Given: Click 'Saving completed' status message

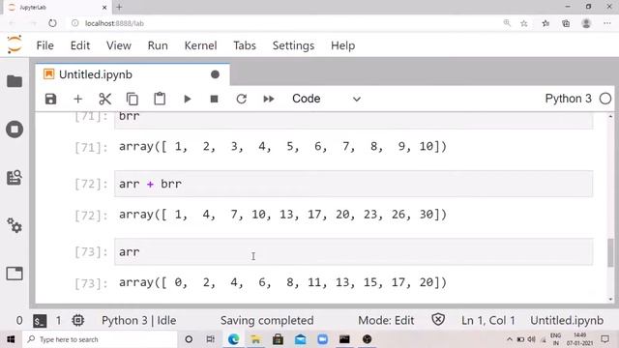Looking at the screenshot, I should (267, 320).
